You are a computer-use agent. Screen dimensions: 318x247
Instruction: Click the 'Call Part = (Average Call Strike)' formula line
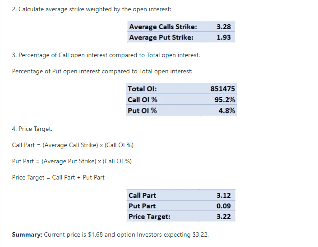(x=73, y=145)
